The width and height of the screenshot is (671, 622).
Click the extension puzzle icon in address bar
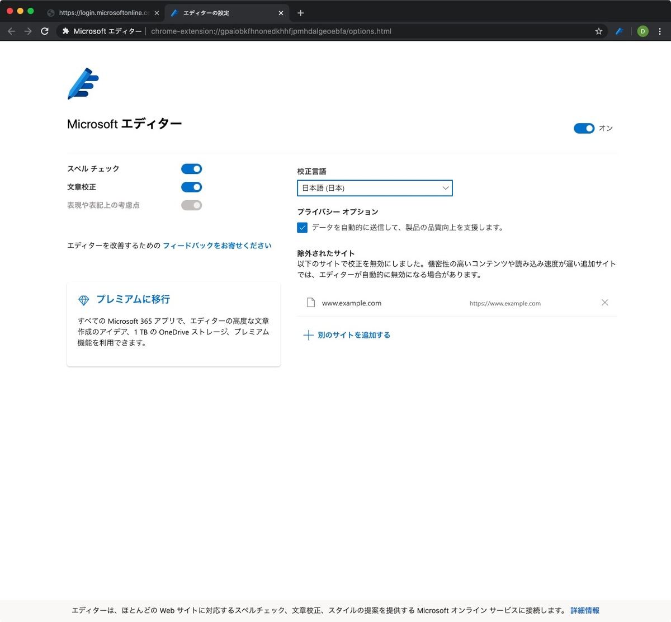click(x=66, y=31)
